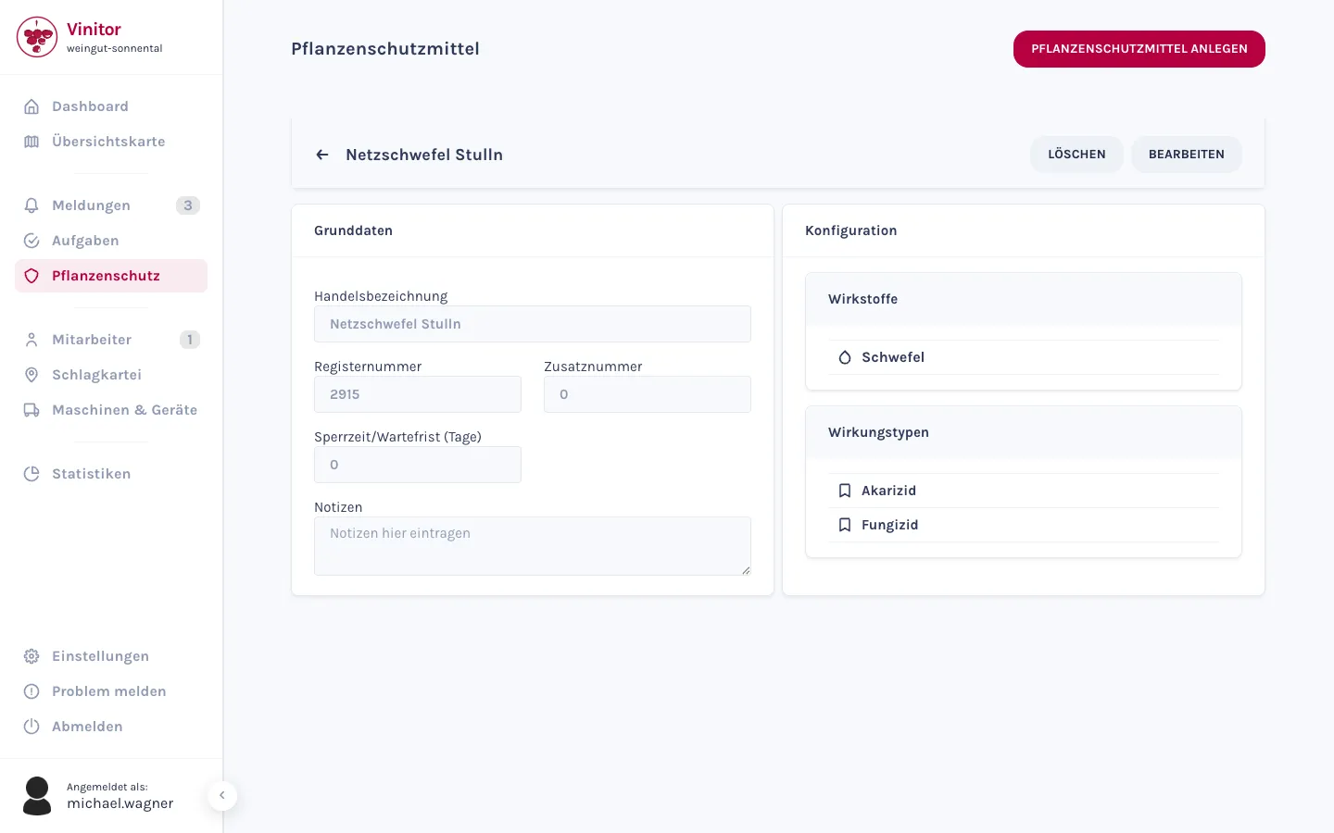Open Statistiken
Viewport: 1334px width, 833px height.
pos(111,474)
